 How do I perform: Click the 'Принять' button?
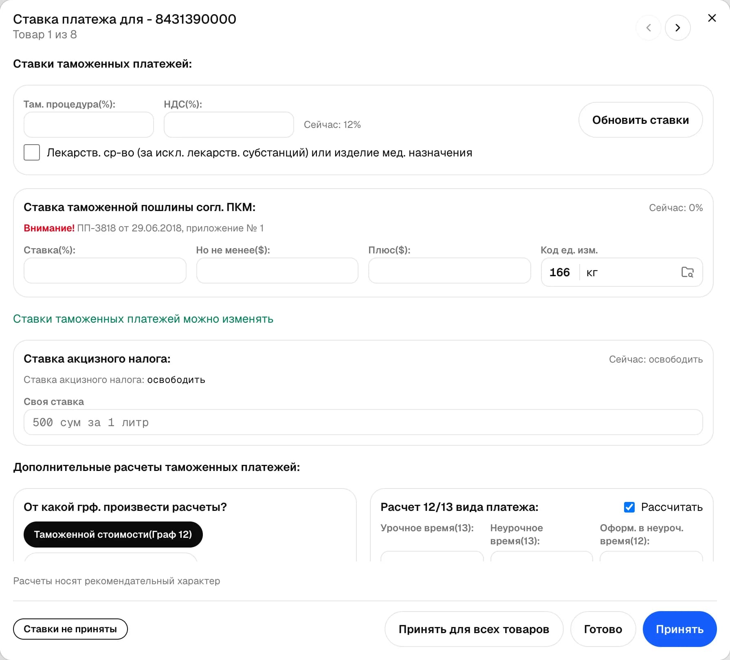pos(679,629)
